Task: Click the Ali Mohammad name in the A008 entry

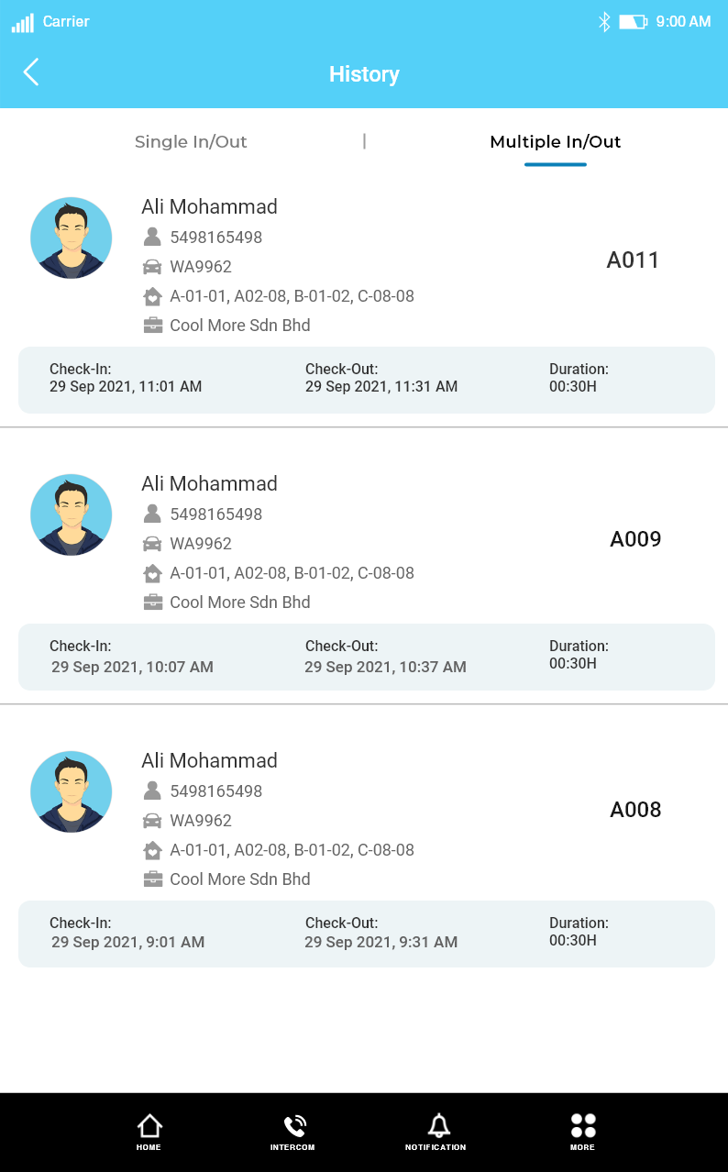Action: tap(209, 761)
